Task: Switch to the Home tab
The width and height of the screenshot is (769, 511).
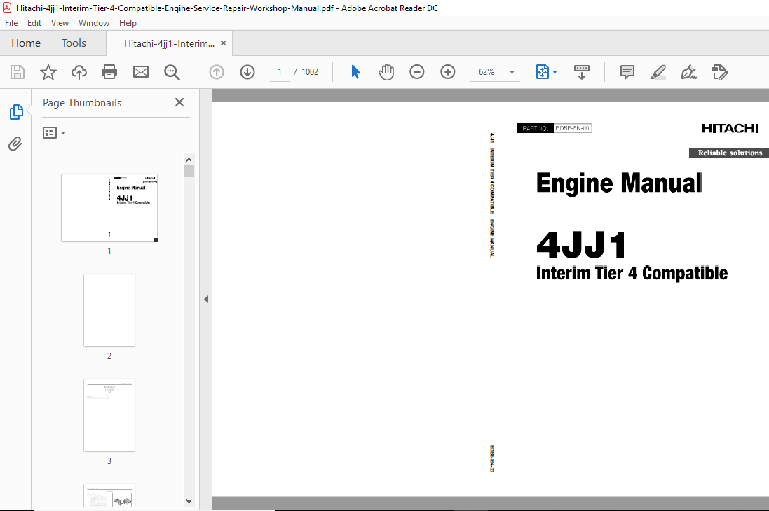Action: pyautogui.click(x=26, y=43)
